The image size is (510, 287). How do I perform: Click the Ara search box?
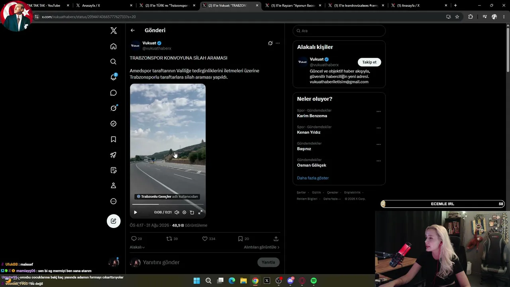click(339, 31)
